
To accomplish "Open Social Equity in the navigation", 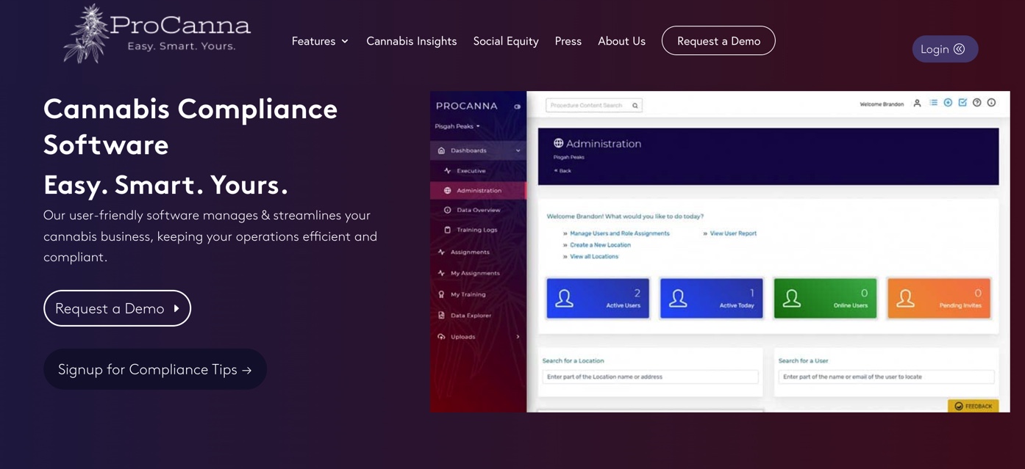I will point(506,41).
